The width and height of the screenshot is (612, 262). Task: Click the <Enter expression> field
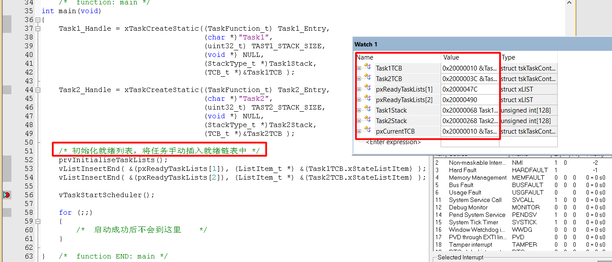[393, 142]
